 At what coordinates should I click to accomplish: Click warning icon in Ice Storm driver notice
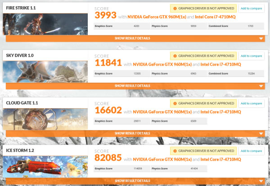tap(175, 151)
